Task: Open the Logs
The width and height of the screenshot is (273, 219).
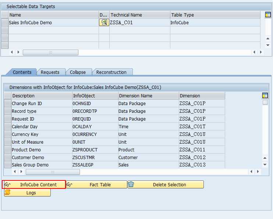Action: 27,193
